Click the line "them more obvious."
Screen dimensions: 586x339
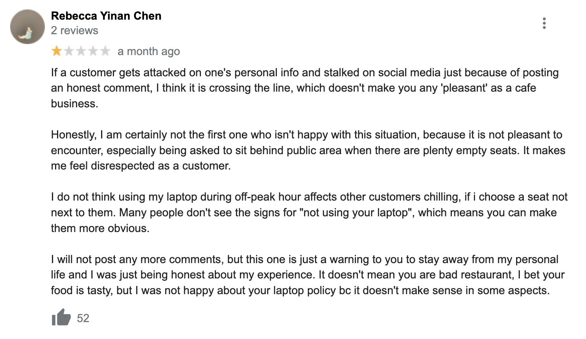click(100, 228)
